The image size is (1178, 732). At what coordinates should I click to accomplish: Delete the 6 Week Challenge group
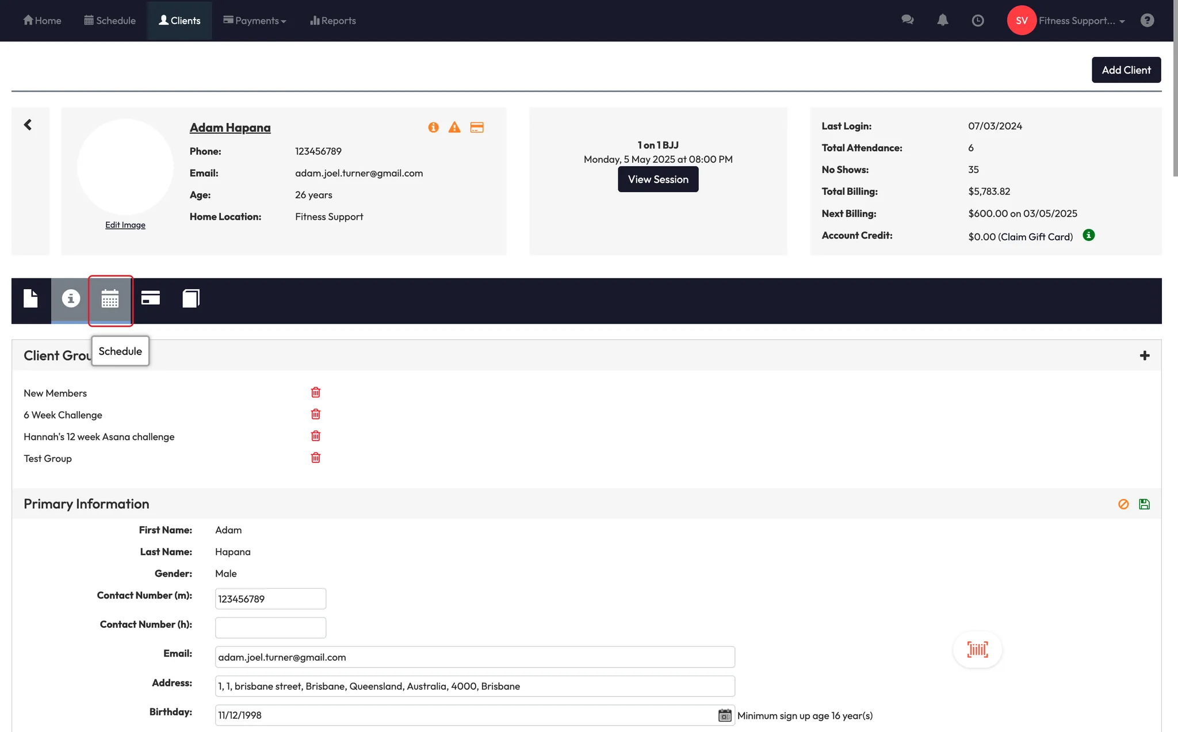pyautogui.click(x=316, y=414)
